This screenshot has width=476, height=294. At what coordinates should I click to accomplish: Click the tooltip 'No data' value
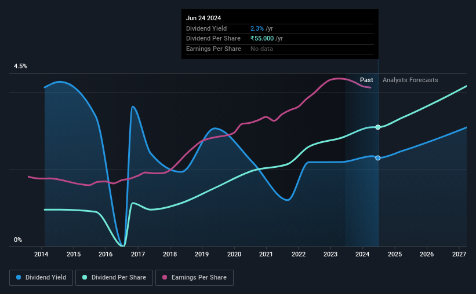pos(261,49)
